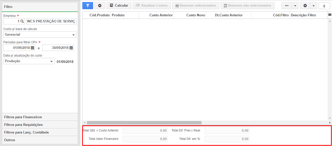Click Total Qtd. x Custo Anterior field

click(145, 130)
